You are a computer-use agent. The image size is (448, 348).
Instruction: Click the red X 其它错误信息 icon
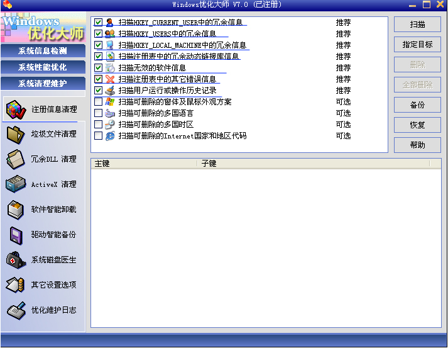click(110, 79)
